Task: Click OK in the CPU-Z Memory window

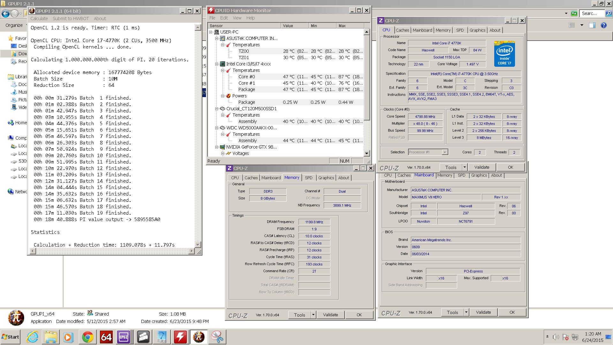Action: [x=359, y=315]
